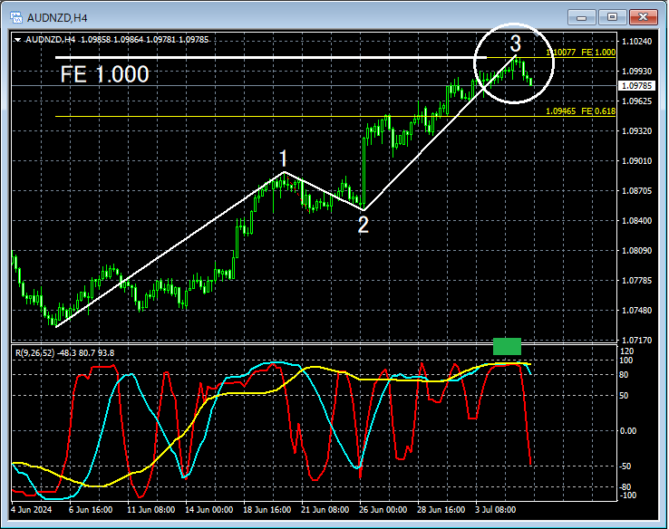Click the 1.08400 price axis value

tap(637, 220)
